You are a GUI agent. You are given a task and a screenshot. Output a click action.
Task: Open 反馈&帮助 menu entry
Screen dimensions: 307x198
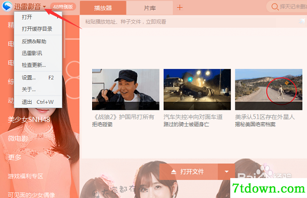click(38, 41)
